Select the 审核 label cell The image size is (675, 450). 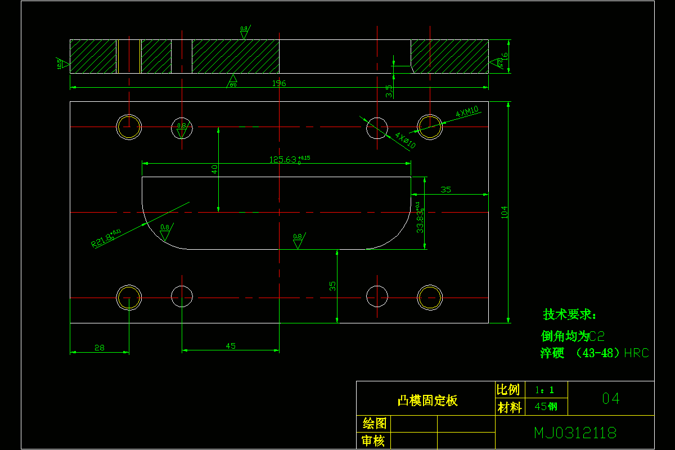(x=373, y=441)
